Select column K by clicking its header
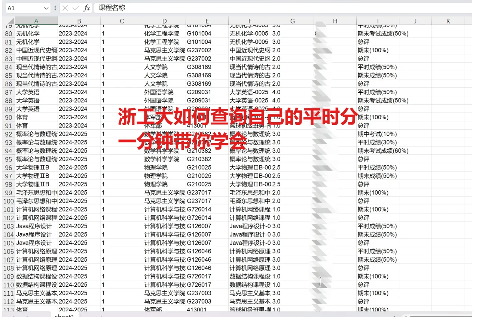The width and height of the screenshot is (479, 317). pyautogui.click(x=448, y=21)
